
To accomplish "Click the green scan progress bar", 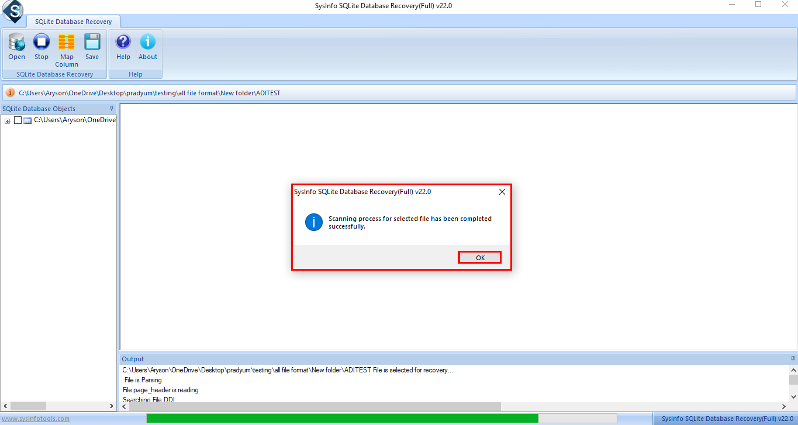I will click(x=342, y=418).
